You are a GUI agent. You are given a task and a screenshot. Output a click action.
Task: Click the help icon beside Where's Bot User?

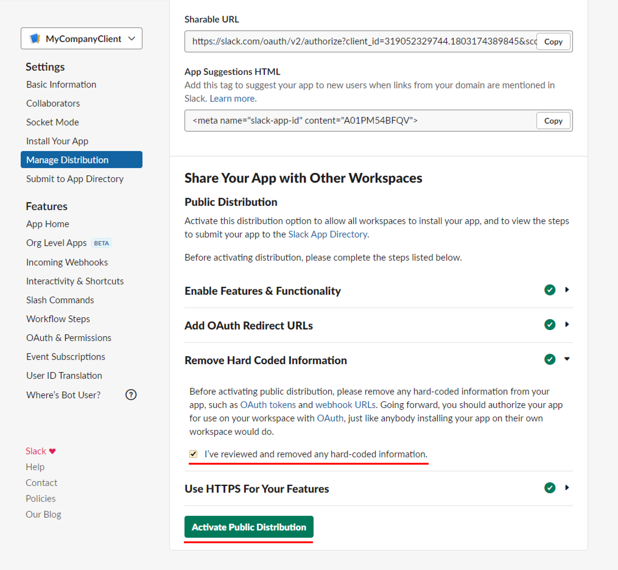coord(131,395)
